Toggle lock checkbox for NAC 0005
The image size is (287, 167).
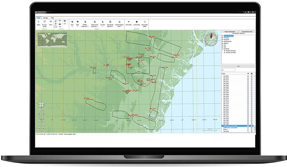(x=252, y=76)
